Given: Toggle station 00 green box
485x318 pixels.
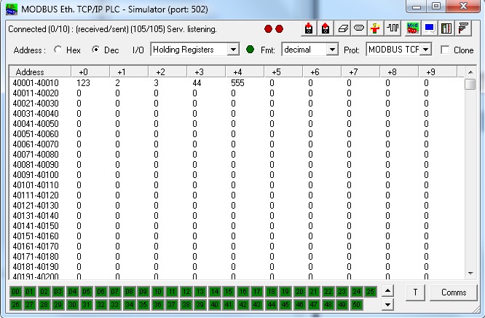Looking at the screenshot, I should [15, 292].
